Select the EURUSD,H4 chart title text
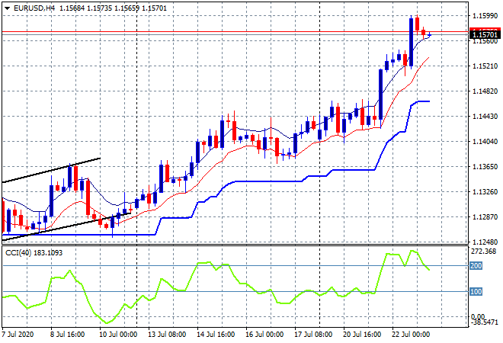 34,8
